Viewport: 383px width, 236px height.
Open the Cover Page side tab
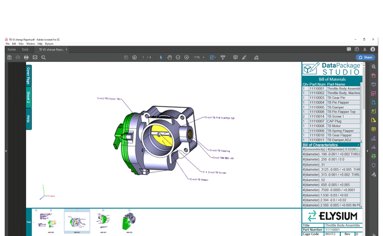tap(29, 76)
